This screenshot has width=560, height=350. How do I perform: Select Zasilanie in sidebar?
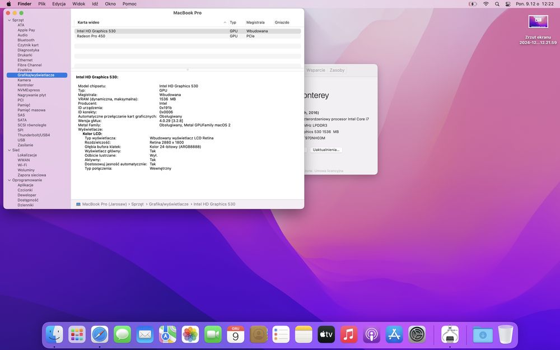click(x=25, y=145)
